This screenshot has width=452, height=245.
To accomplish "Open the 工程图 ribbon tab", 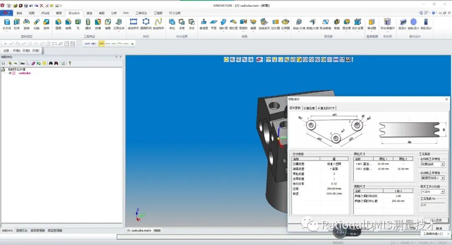I will click(x=158, y=13).
